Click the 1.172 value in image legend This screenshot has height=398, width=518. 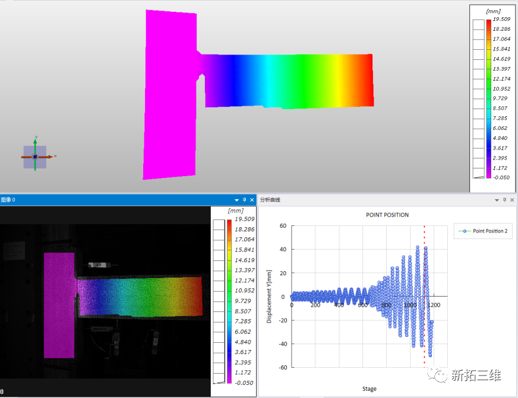243,372
